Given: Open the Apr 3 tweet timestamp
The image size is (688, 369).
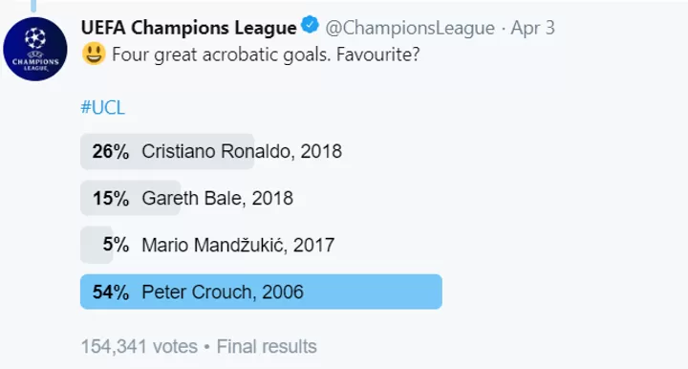Looking at the screenshot, I should pyautogui.click(x=532, y=28).
